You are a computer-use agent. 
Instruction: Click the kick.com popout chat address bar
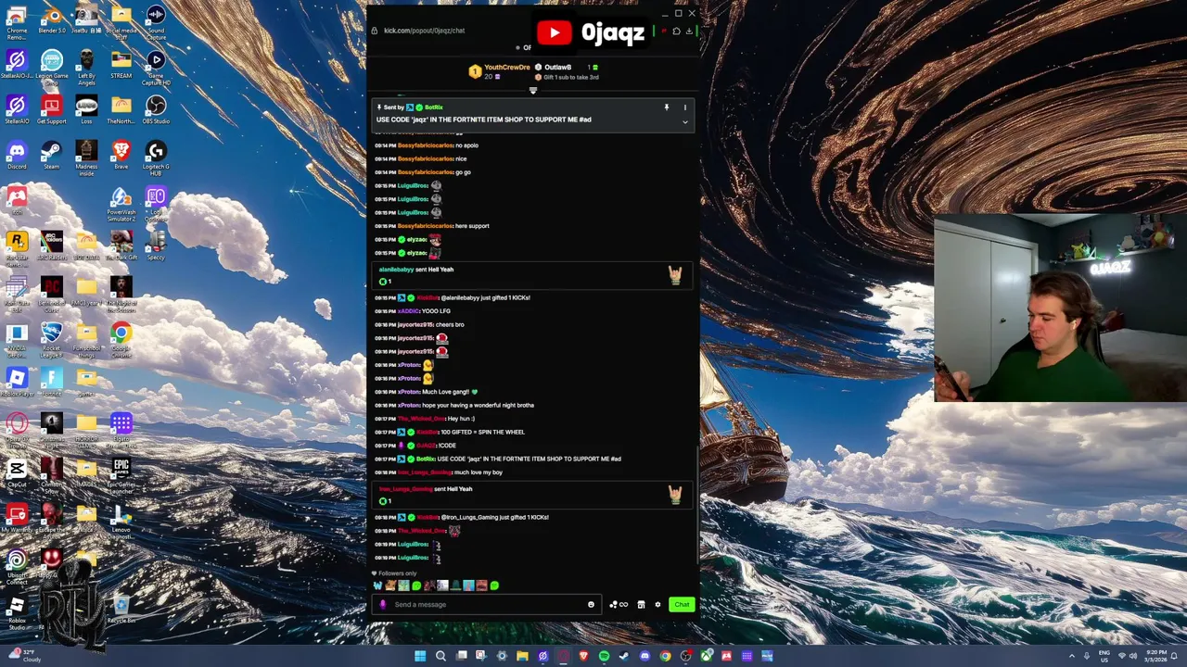click(424, 31)
